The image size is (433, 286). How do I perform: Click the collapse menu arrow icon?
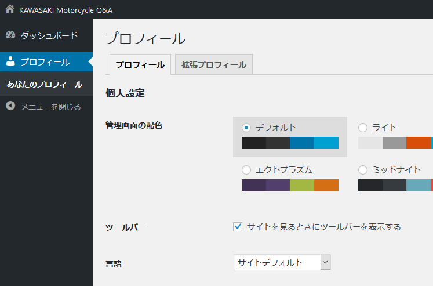pos(10,106)
